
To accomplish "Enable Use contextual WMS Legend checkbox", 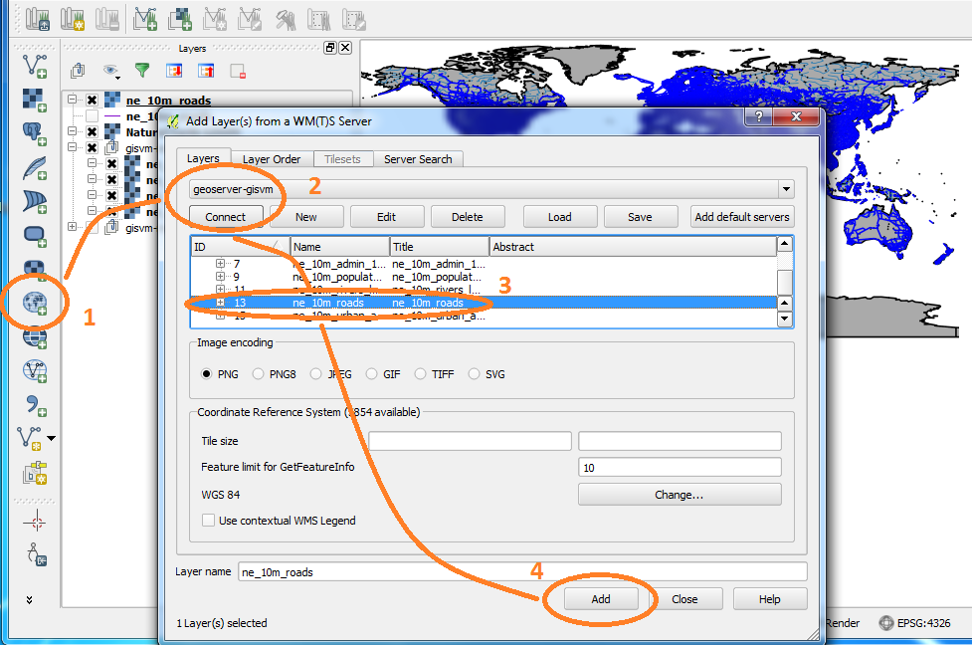I will [208, 521].
